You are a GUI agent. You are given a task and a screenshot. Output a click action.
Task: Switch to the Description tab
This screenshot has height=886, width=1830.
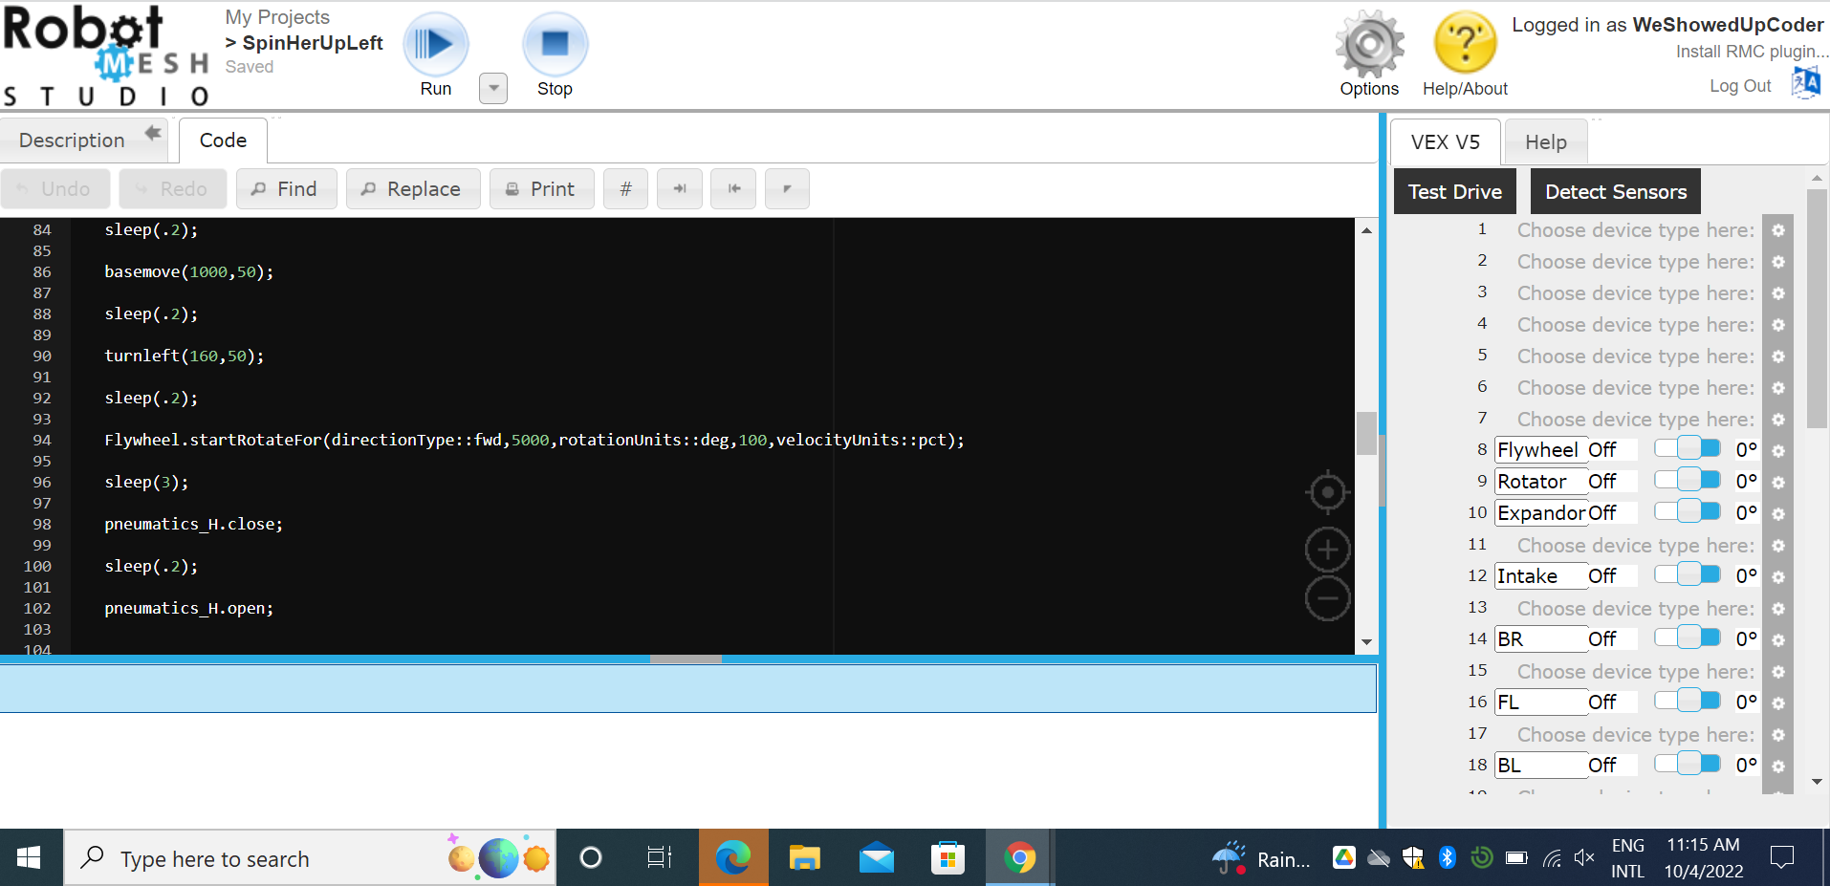click(x=73, y=140)
